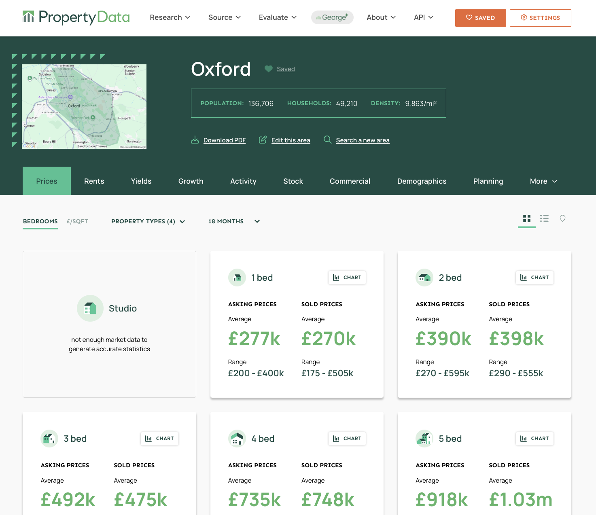Switch to the Rents tab
This screenshot has width=596, height=515.
click(94, 181)
